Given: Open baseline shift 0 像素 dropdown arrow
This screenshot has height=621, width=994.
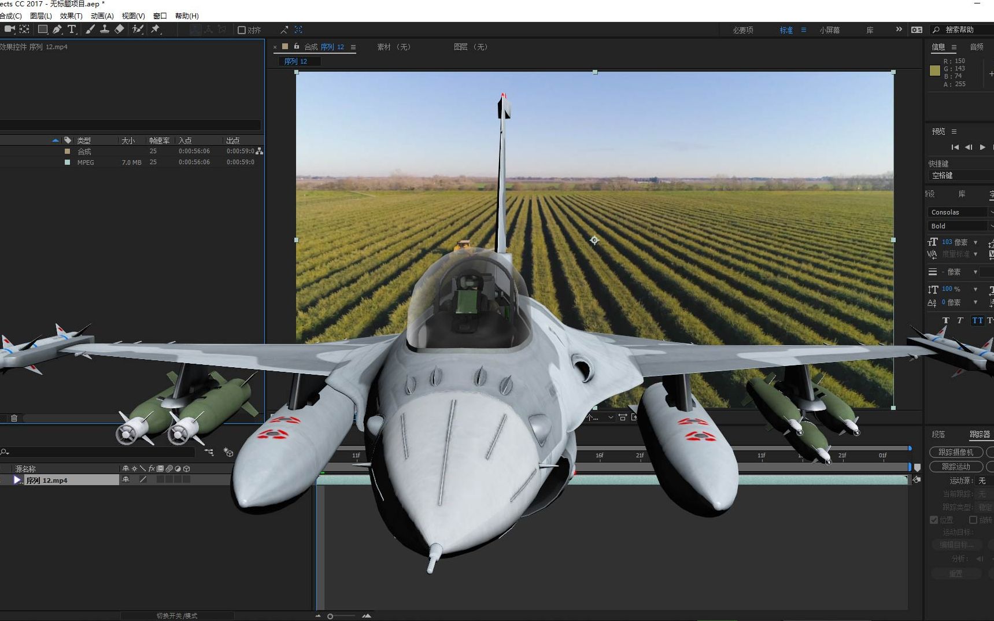Looking at the screenshot, I should (975, 302).
